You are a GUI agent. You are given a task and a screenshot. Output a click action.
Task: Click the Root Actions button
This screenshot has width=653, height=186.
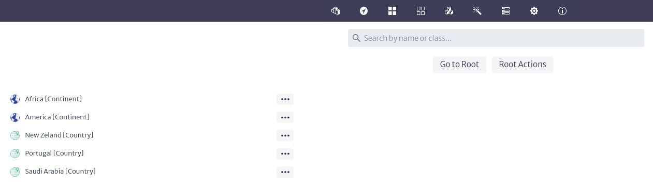(x=523, y=65)
